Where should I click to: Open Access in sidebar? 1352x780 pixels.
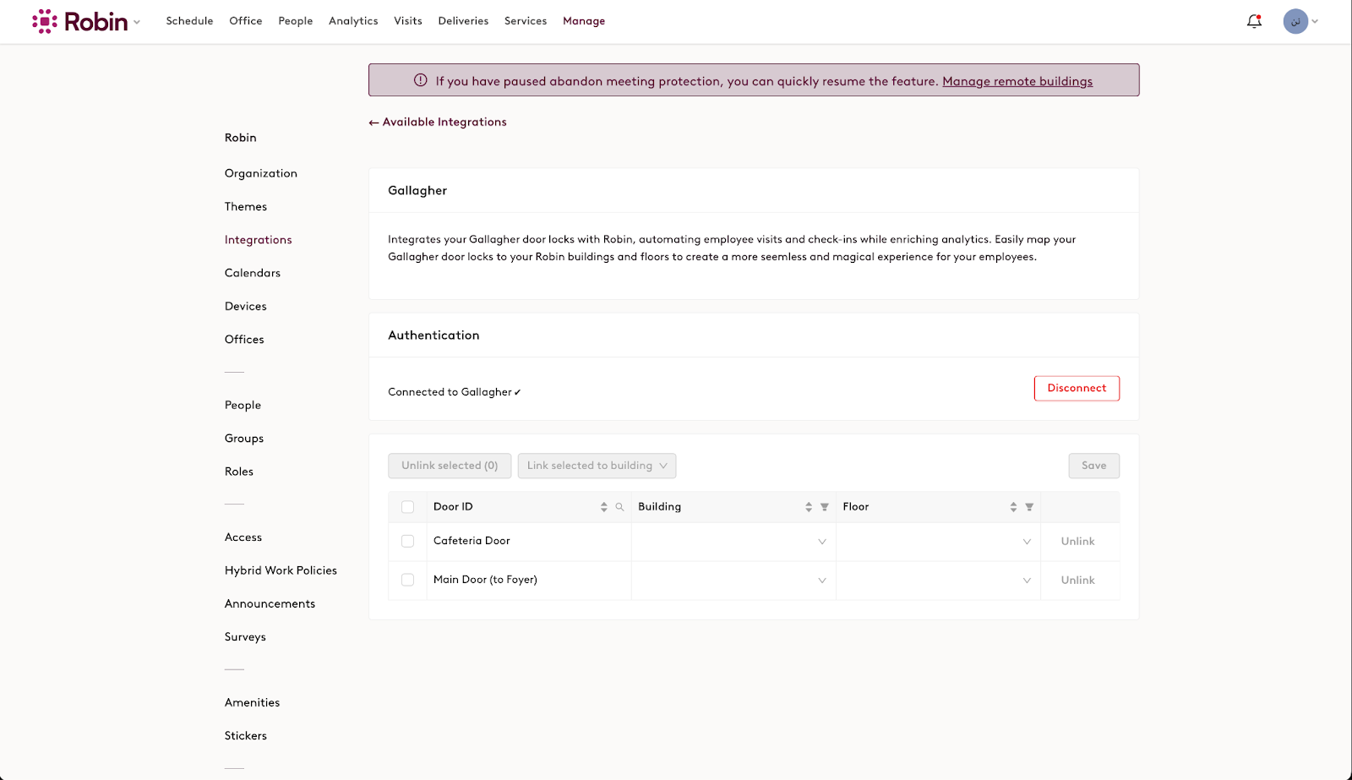243,537
